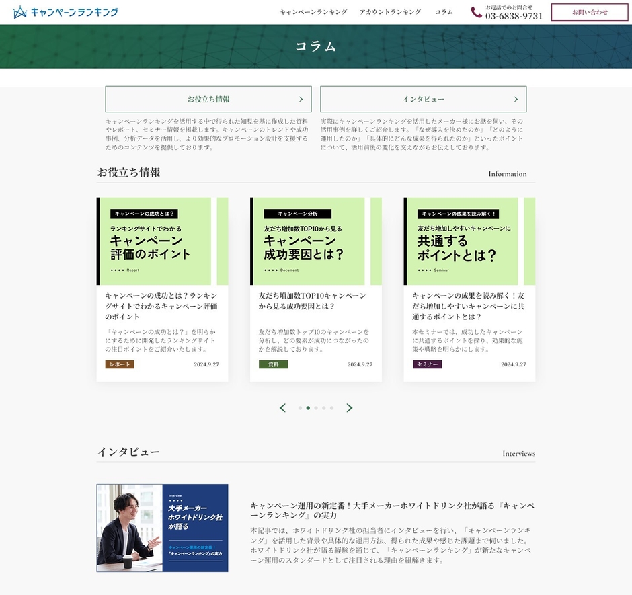Screen dimensions: 632x595
Task: Click the phone icon beside 03-6838-9731
Action: [x=476, y=12]
